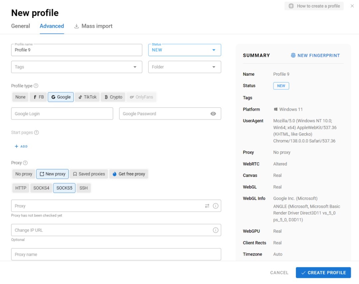359x284 pixels.
Task: Click the Proxy help question mark icon
Action: [x=25, y=163]
